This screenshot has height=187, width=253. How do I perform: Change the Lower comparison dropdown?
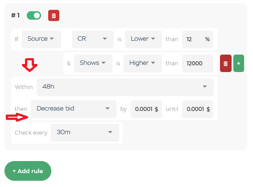coord(143,39)
